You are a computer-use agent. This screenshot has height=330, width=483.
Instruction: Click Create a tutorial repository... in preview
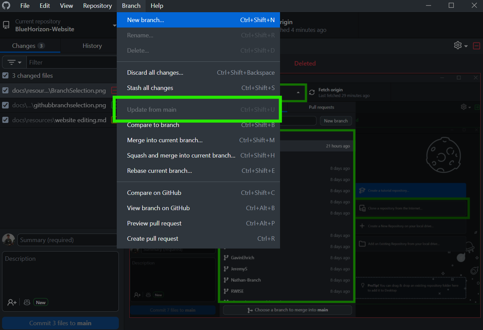(x=411, y=191)
